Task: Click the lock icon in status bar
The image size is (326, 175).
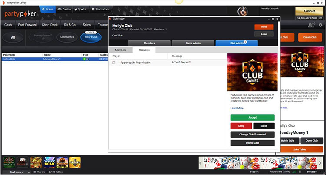Action: (300, 172)
